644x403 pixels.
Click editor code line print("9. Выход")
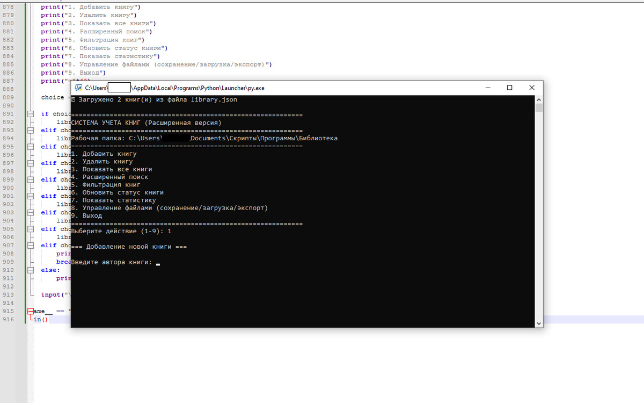tap(74, 73)
